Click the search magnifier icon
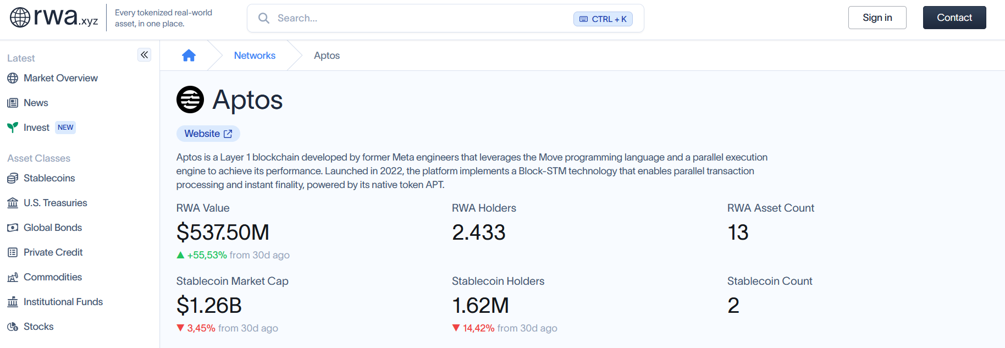Viewport: 1005px width, 348px height. click(x=264, y=18)
